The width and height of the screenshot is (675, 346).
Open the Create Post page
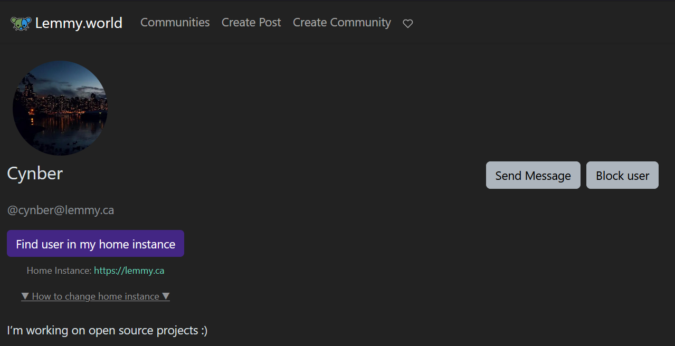click(251, 23)
